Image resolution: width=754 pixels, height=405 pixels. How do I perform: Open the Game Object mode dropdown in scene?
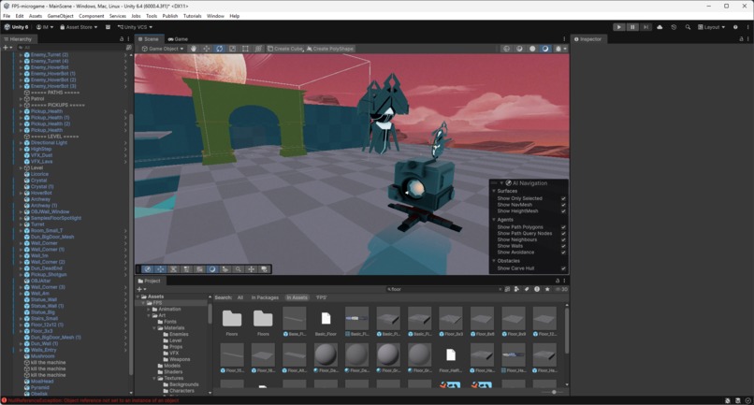[163, 49]
